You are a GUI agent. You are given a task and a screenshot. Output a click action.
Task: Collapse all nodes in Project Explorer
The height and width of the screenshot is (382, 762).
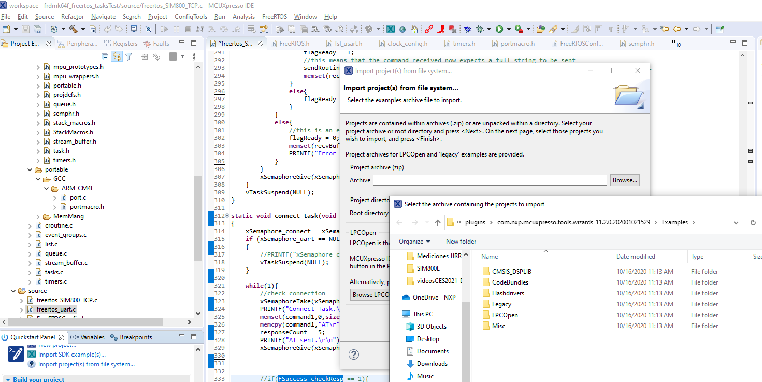click(x=105, y=56)
